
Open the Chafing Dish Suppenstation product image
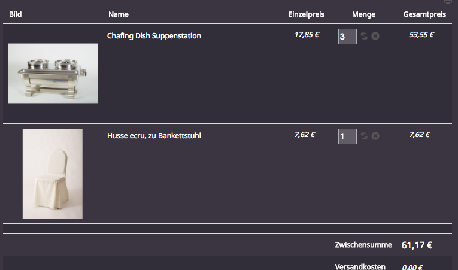pos(53,73)
